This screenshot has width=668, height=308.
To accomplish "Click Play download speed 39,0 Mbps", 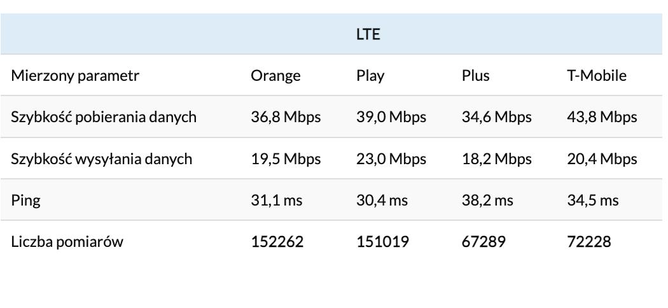I will (x=391, y=117).
